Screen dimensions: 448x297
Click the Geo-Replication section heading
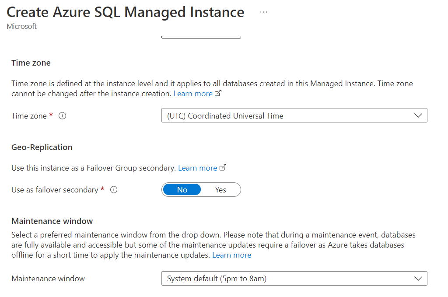click(x=42, y=147)
